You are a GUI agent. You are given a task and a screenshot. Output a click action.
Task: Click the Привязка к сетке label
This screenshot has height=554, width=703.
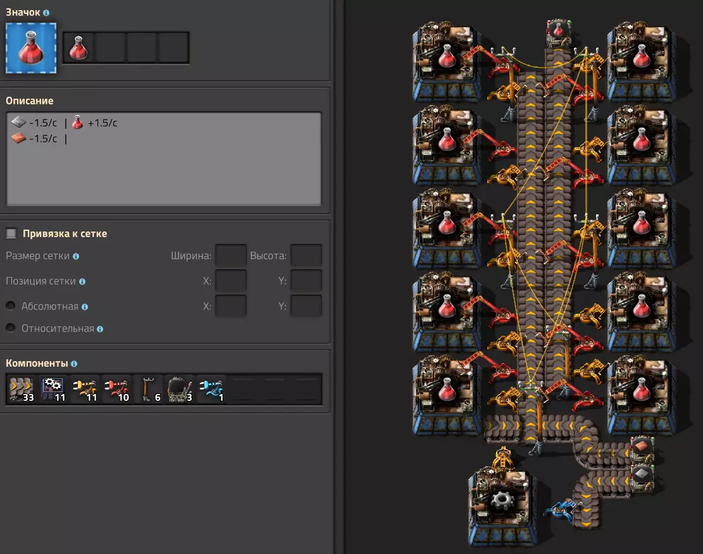(x=65, y=233)
